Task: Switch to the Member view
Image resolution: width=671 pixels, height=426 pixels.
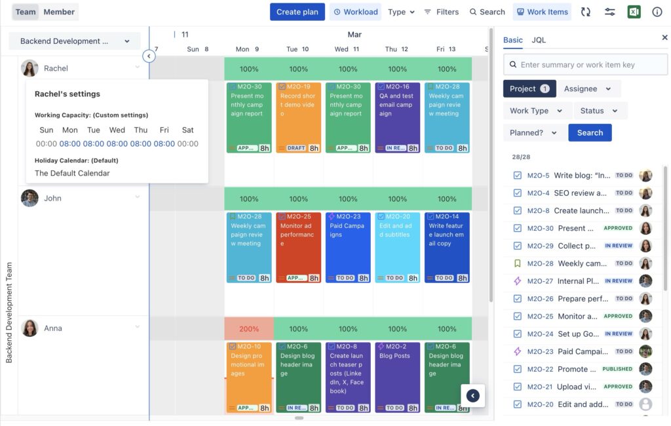Action: point(58,11)
